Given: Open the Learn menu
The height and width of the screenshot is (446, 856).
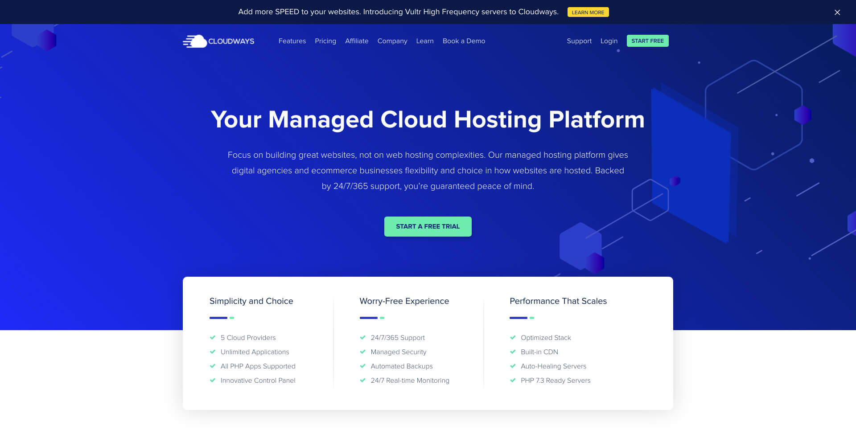Looking at the screenshot, I should coord(425,41).
